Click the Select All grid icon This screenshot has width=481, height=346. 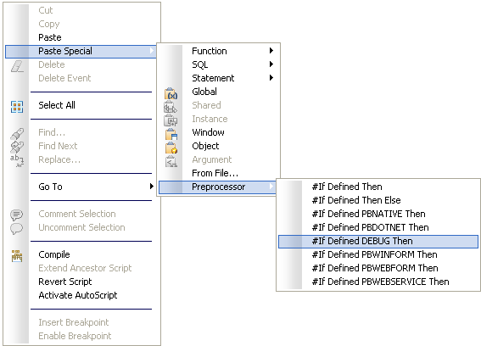[x=17, y=107]
